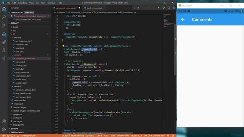
Task: Click the Dart language mode status item
Action: click(113, 135)
